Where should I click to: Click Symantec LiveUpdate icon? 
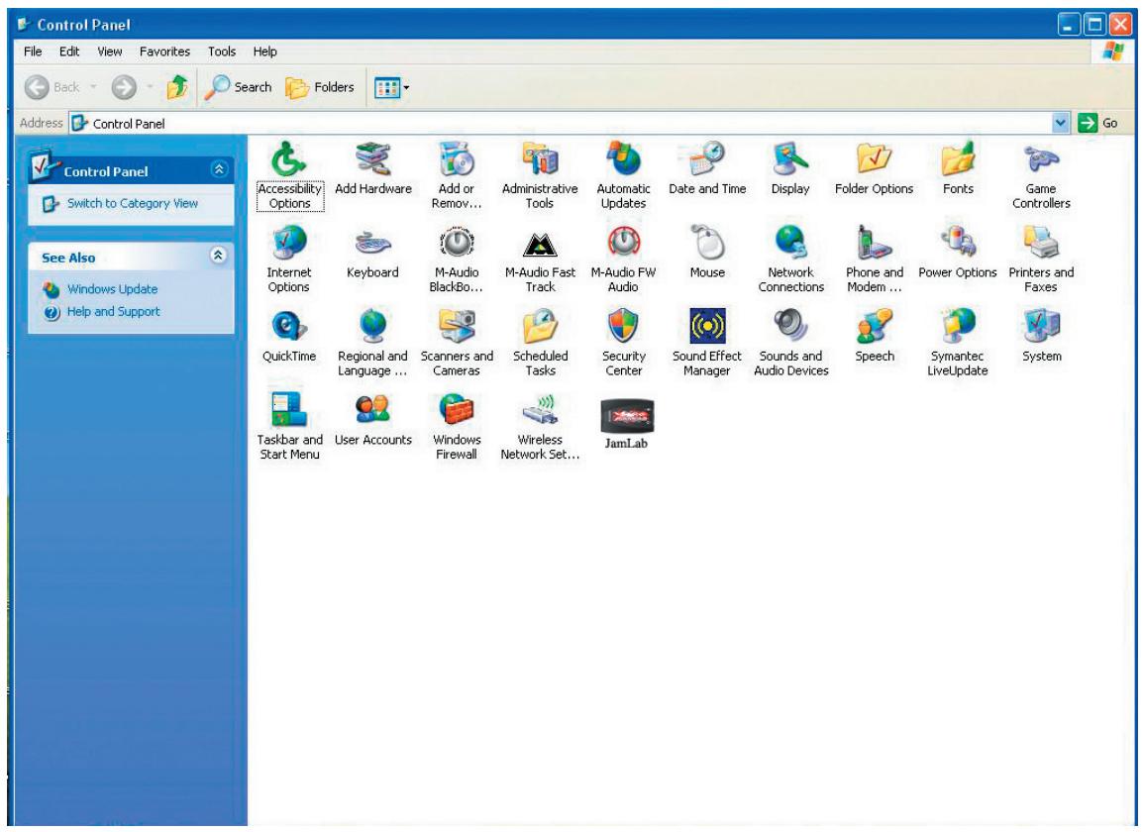(958, 326)
